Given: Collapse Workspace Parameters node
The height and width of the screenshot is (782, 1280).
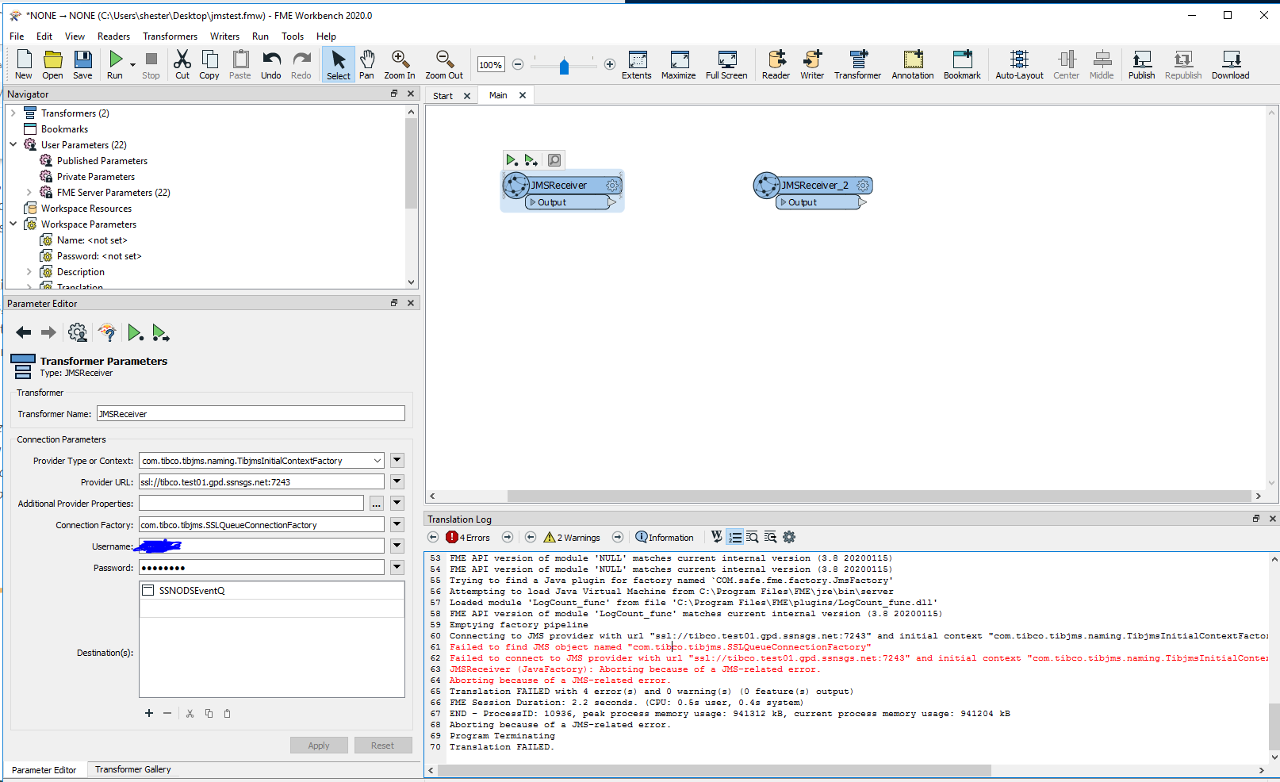Looking at the screenshot, I should click(13, 224).
